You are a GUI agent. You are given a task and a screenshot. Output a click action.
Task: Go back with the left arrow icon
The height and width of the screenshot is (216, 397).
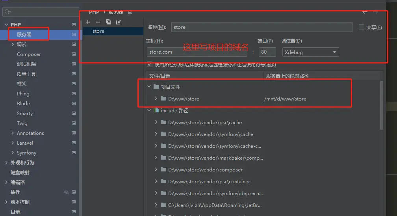pos(365,12)
